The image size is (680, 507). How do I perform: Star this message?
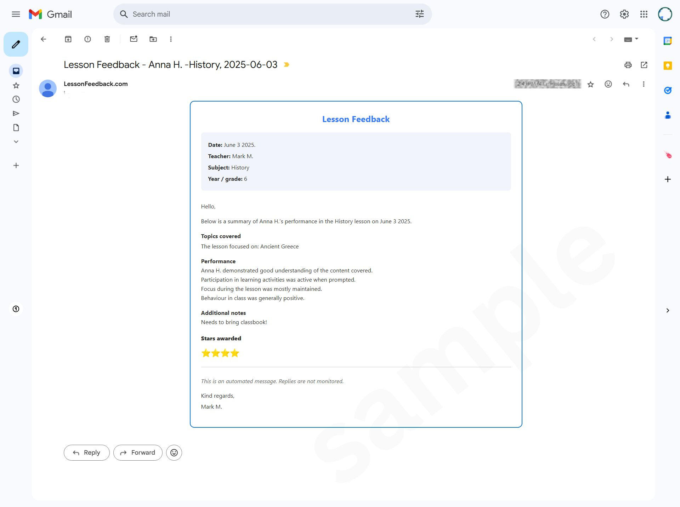[x=590, y=84]
